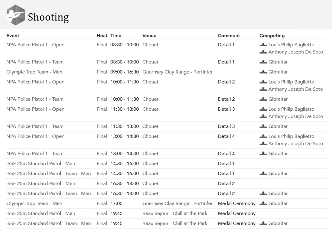This screenshot has width=332, height=231.
Task: Click the Venue column header
Action: click(149, 36)
